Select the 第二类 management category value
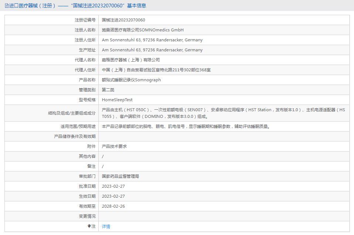The width and height of the screenshot is (354, 235). [108, 90]
